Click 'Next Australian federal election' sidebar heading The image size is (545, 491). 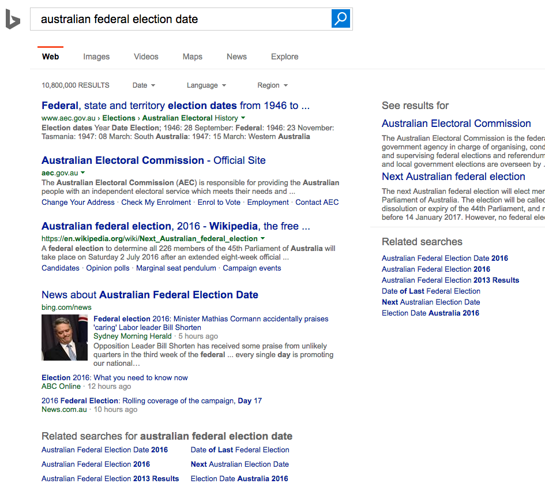453,177
